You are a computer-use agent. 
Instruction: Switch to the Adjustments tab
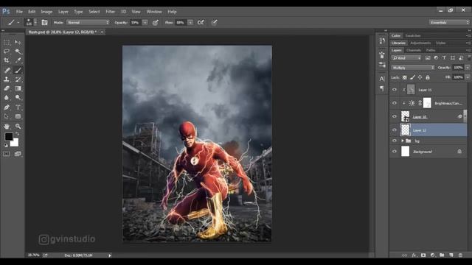tap(420, 43)
